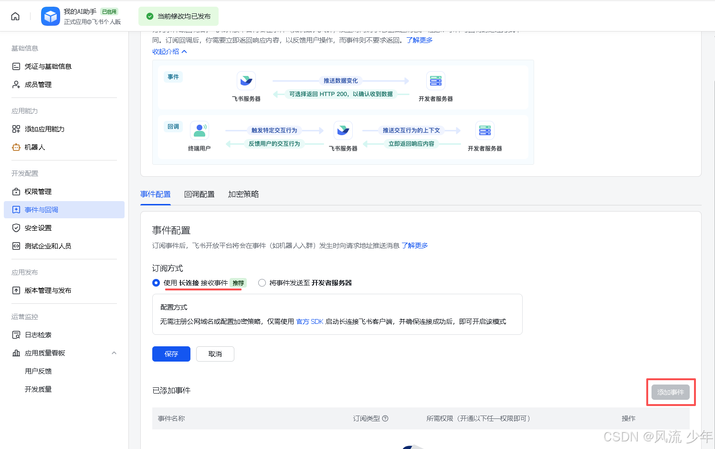This screenshot has height=449, width=715.
Task: Collapse the intro with 收起介绍
Action: click(169, 52)
